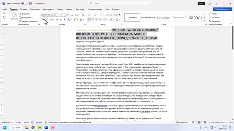Open File Explorer from the taskbar
The height and width of the screenshot is (131, 234).
[27, 128]
